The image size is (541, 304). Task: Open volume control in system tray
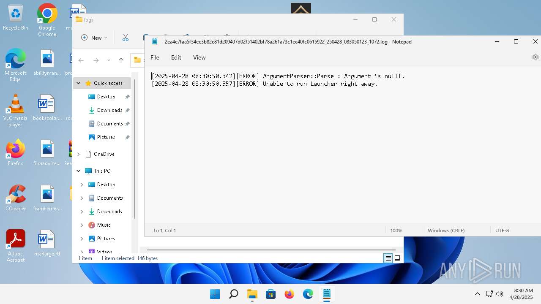pos(500,294)
